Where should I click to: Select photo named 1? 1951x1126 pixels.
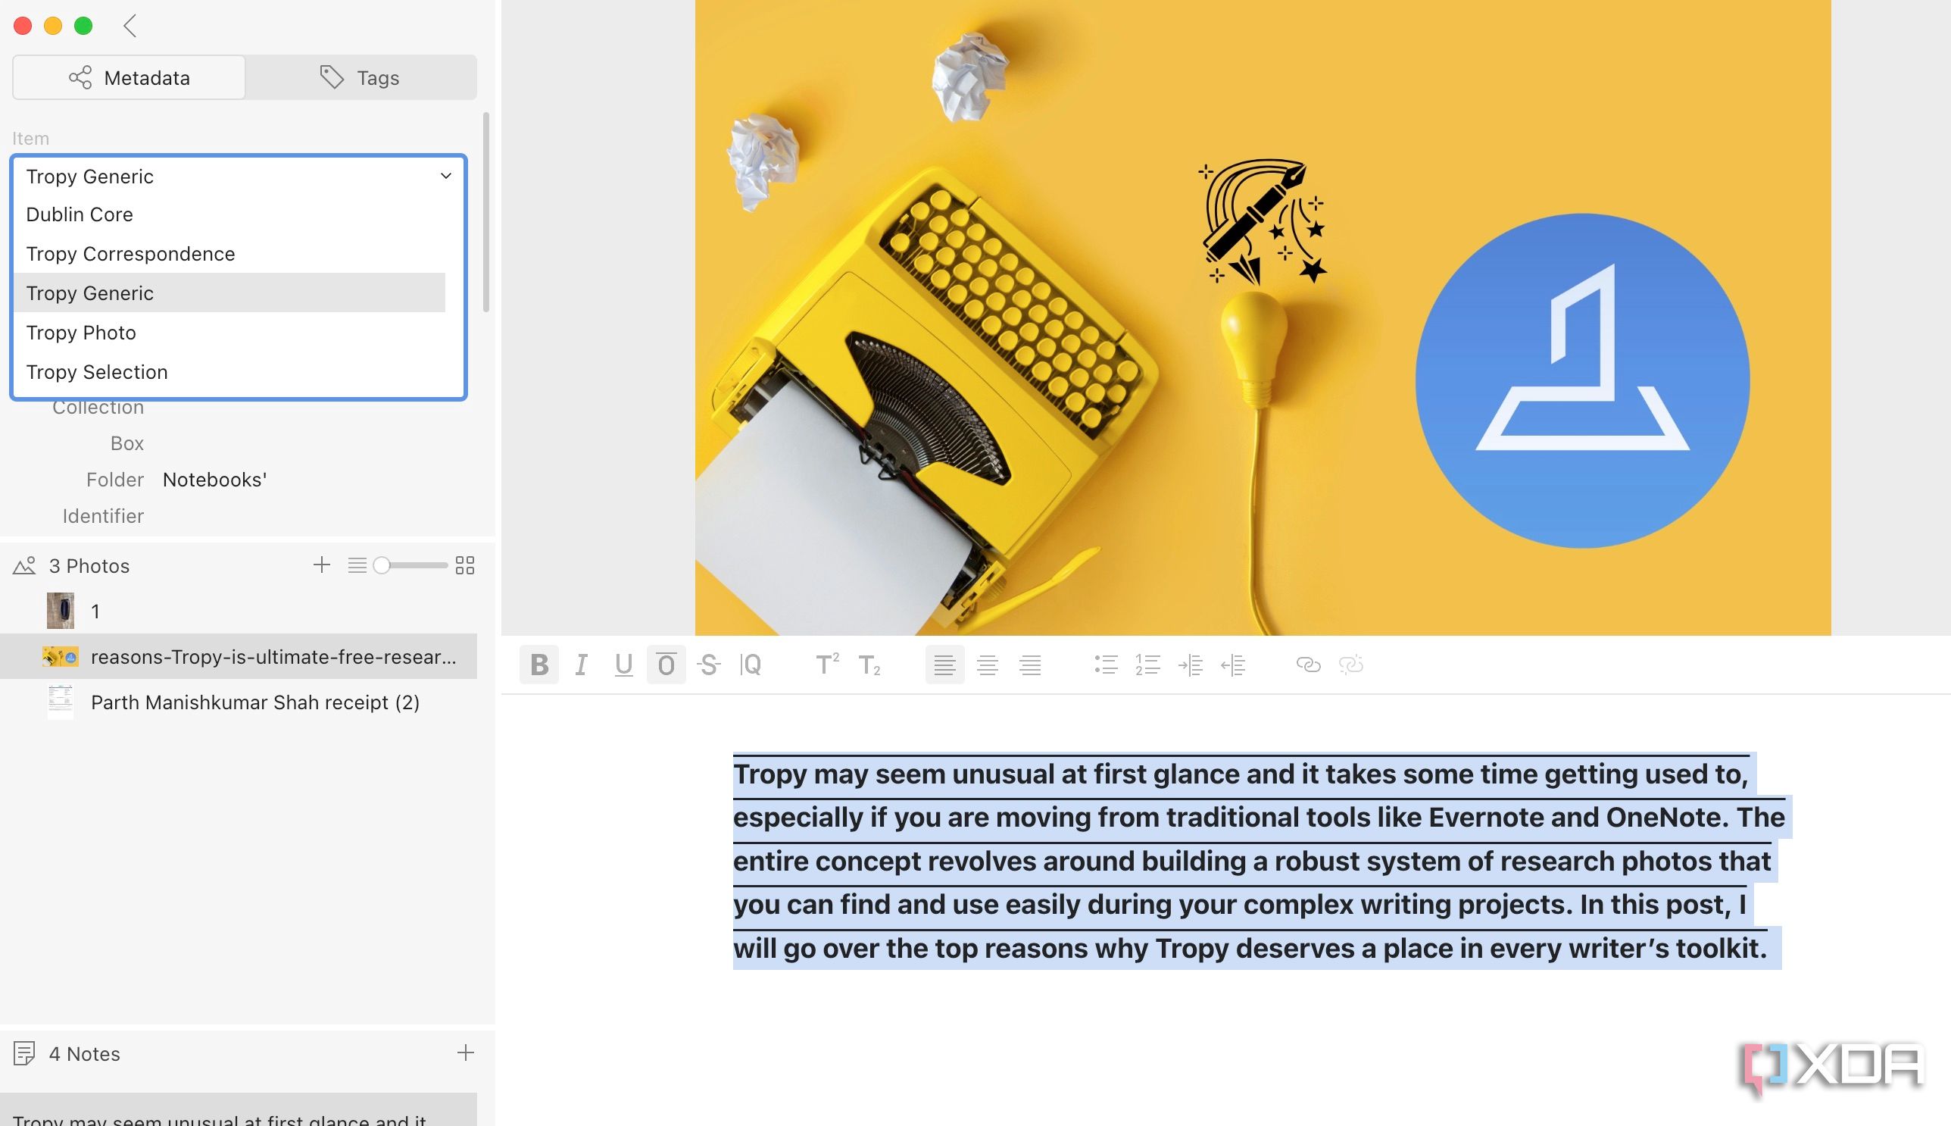[238, 611]
